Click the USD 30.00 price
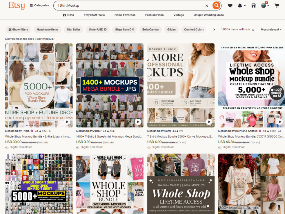Image resolution: width=285 pixels, height=214 pixels. [x=13, y=142]
